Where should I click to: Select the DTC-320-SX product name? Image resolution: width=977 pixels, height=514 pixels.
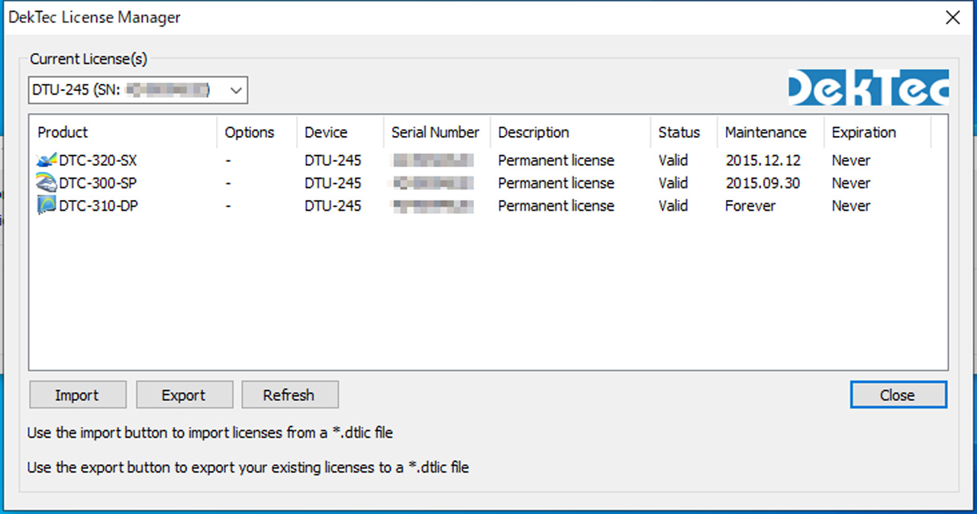pyautogui.click(x=98, y=160)
